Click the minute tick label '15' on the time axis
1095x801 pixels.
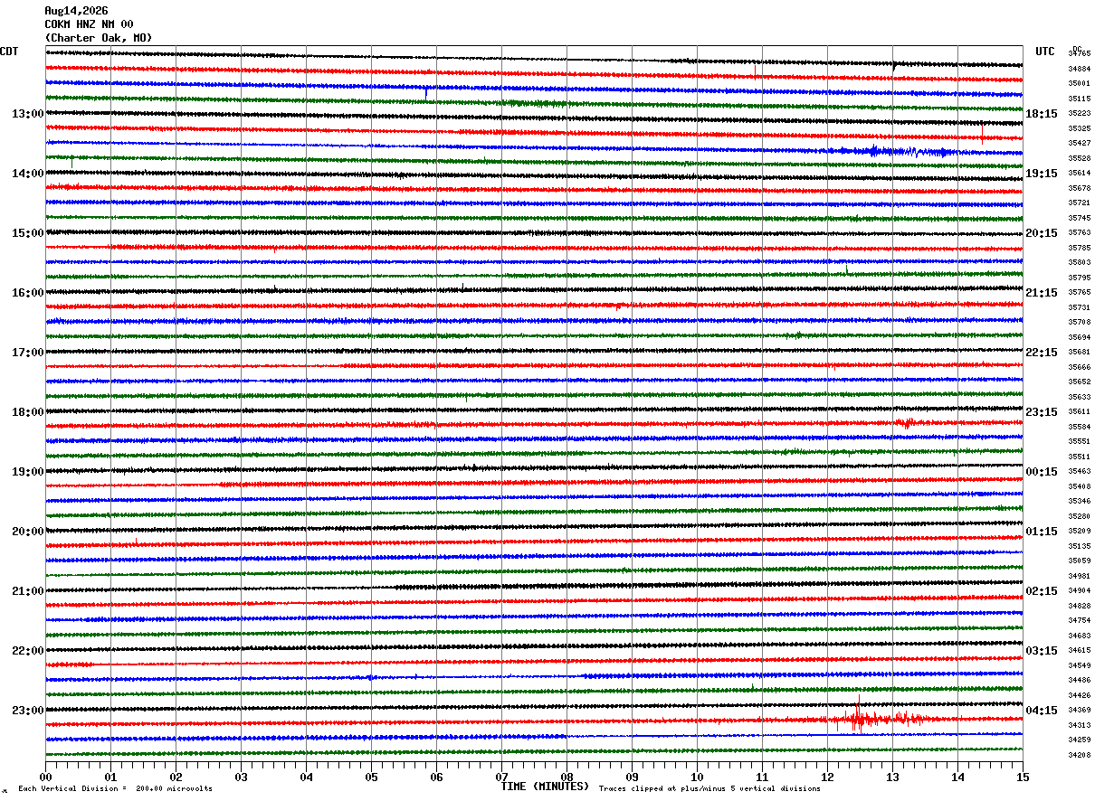point(1023,777)
